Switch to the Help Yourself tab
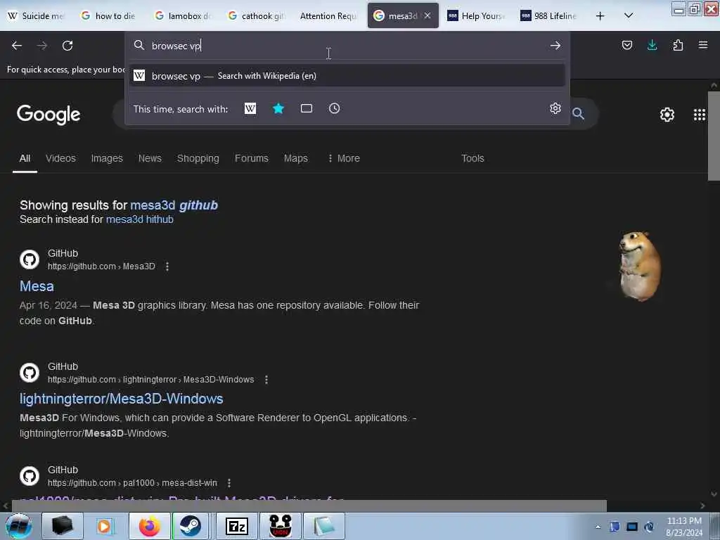The image size is (720, 540). 476,16
